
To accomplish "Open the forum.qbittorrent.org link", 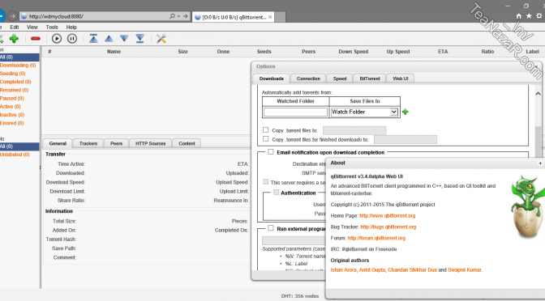I will [376, 238].
